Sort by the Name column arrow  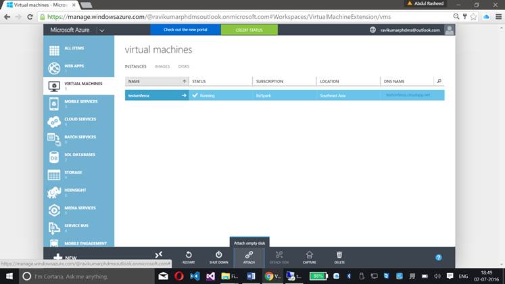click(185, 81)
